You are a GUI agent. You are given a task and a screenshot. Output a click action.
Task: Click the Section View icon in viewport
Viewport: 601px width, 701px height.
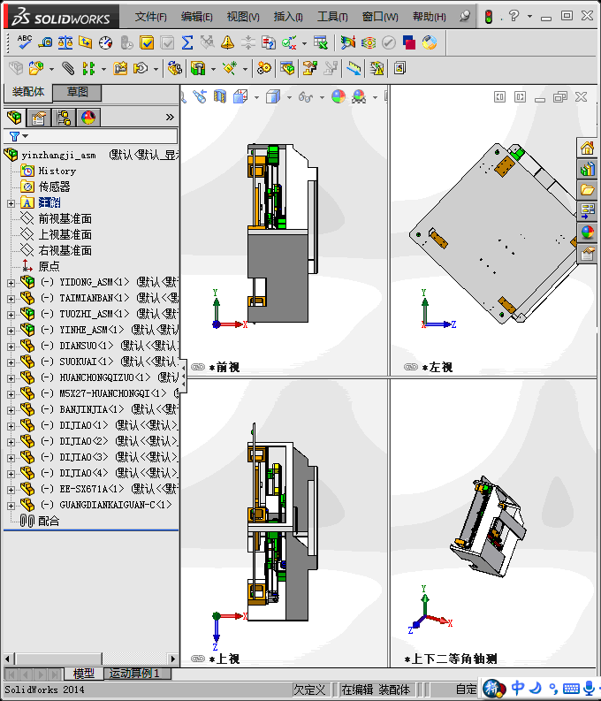pyautogui.click(x=220, y=96)
